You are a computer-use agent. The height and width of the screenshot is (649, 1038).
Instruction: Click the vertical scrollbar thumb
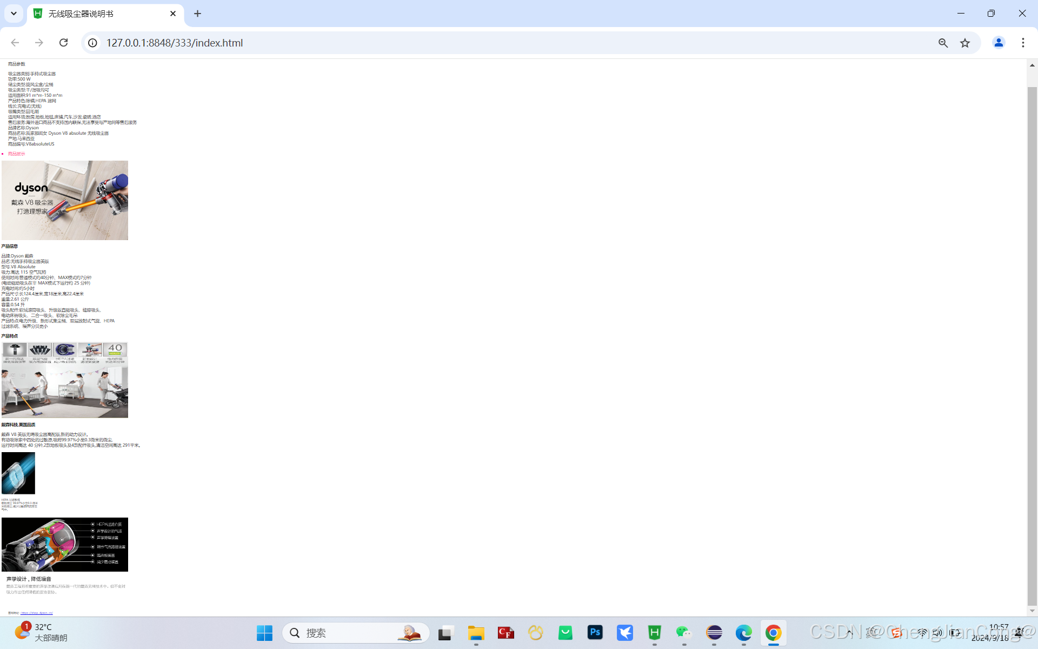(x=1032, y=346)
